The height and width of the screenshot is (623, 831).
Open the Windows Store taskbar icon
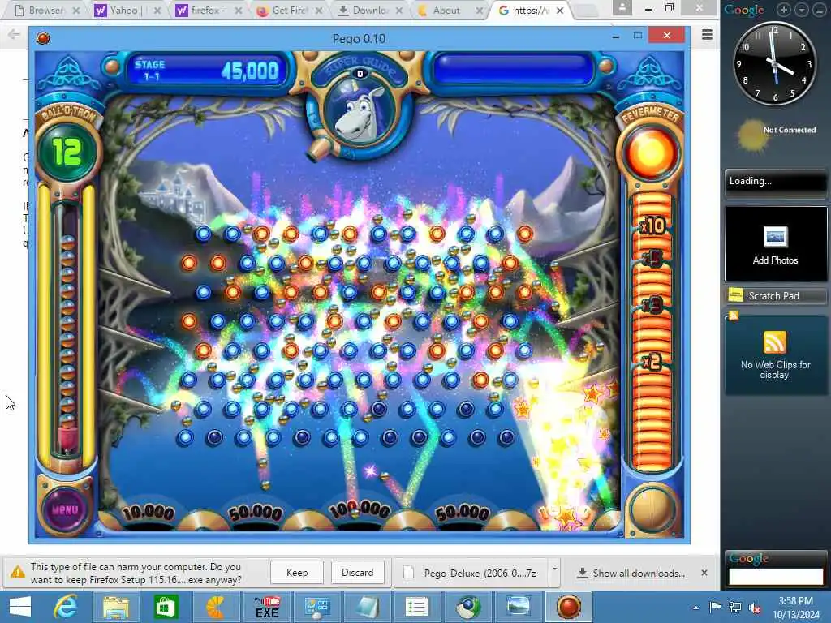tap(166, 607)
